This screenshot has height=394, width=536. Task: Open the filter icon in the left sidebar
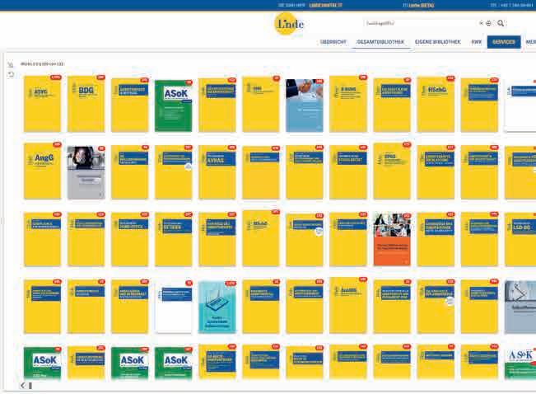pyautogui.click(x=11, y=64)
